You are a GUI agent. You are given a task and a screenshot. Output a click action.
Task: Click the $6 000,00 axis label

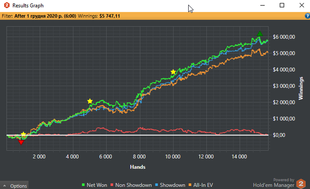click(284, 37)
